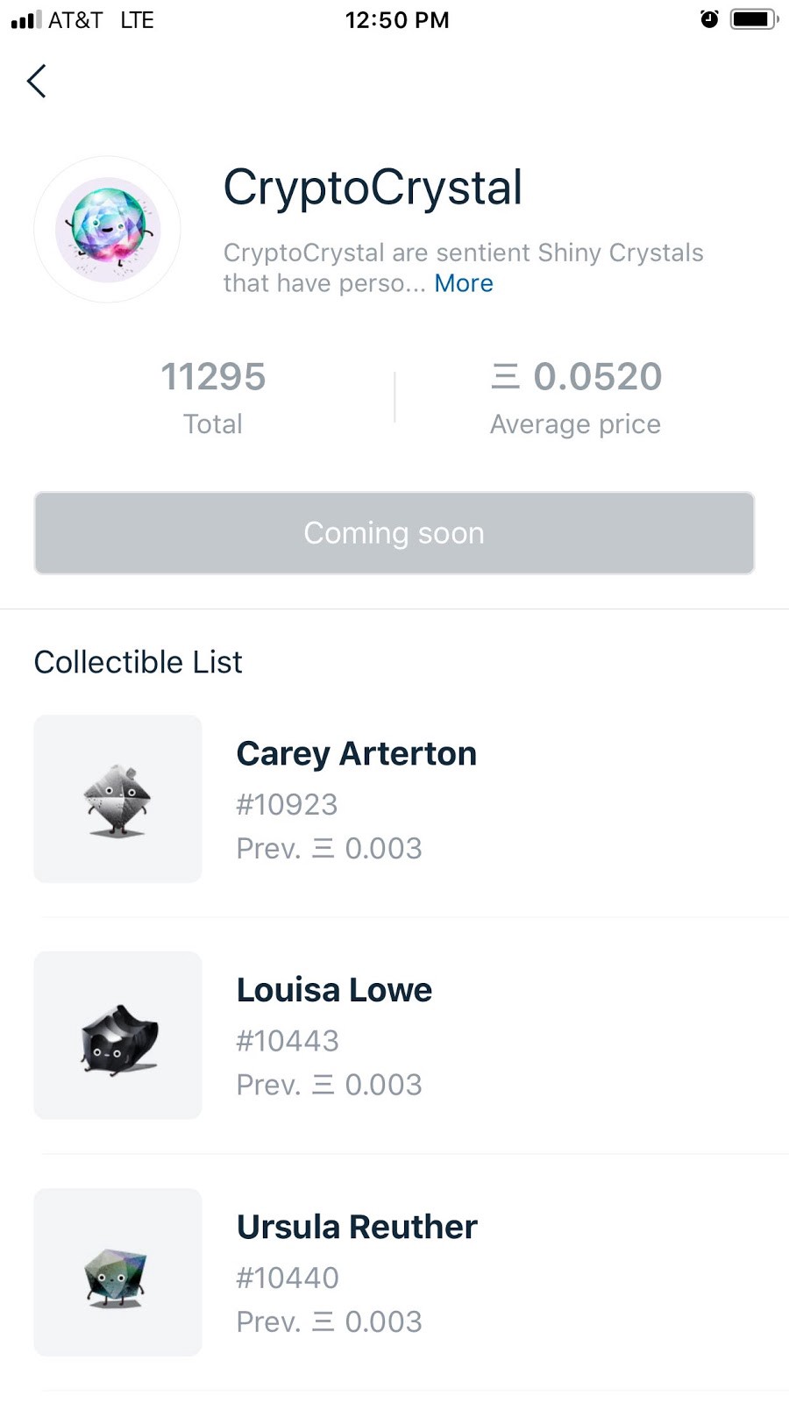The width and height of the screenshot is (789, 1403).
Task: Select Carey Arterton collectible name
Action: click(356, 754)
